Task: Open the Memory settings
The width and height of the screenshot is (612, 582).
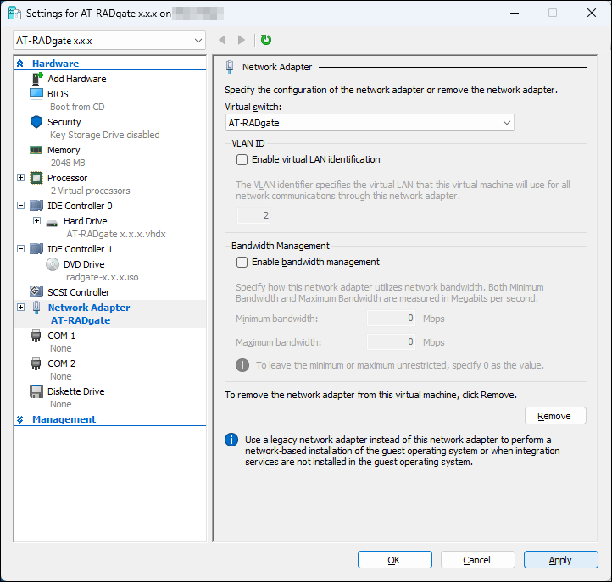Action: pos(64,150)
